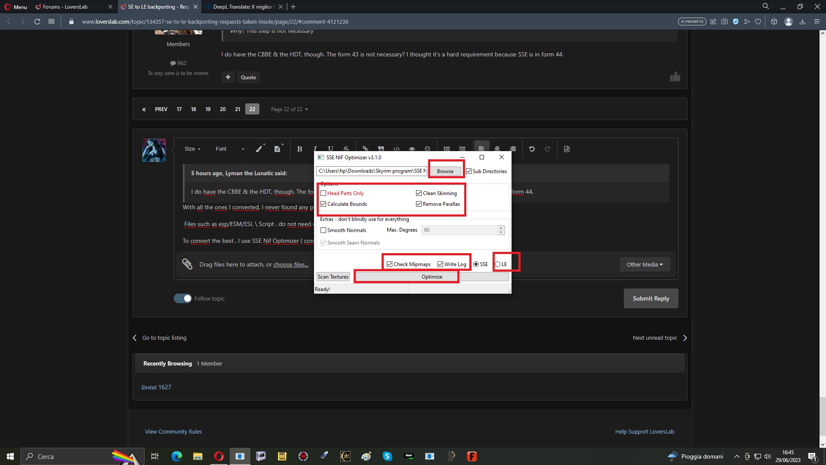Open Opera extensions cube icon

pyautogui.click(x=774, y=22)
